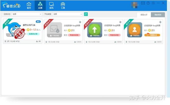Switch to the 项目大厅 tab
Viewport: 170px width, 105px height.
click(x=144, y=15)
